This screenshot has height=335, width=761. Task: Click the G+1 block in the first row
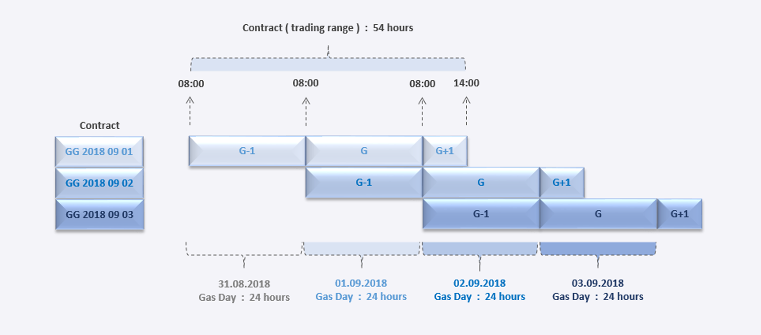445,151
